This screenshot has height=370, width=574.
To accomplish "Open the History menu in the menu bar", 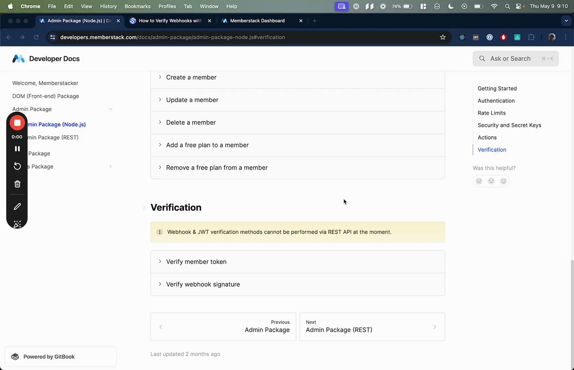I will click(x=108, y=6).
